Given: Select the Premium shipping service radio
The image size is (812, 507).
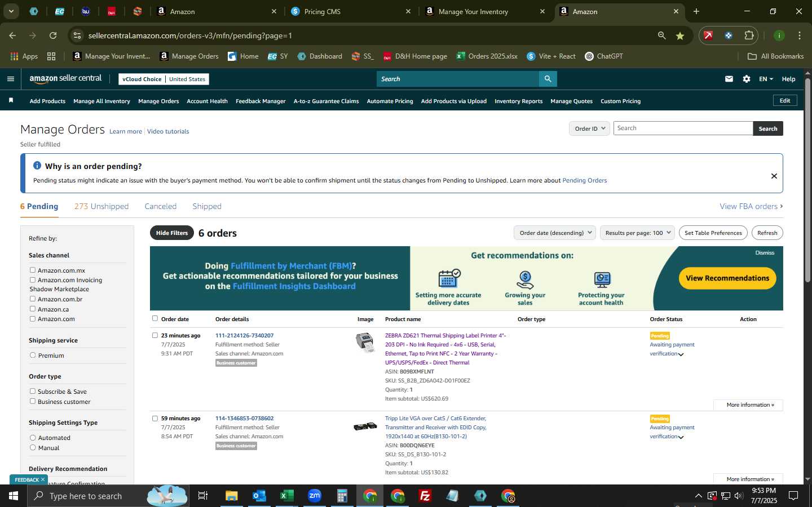Looking at the screenshot, I should click(x=33, y=355).
